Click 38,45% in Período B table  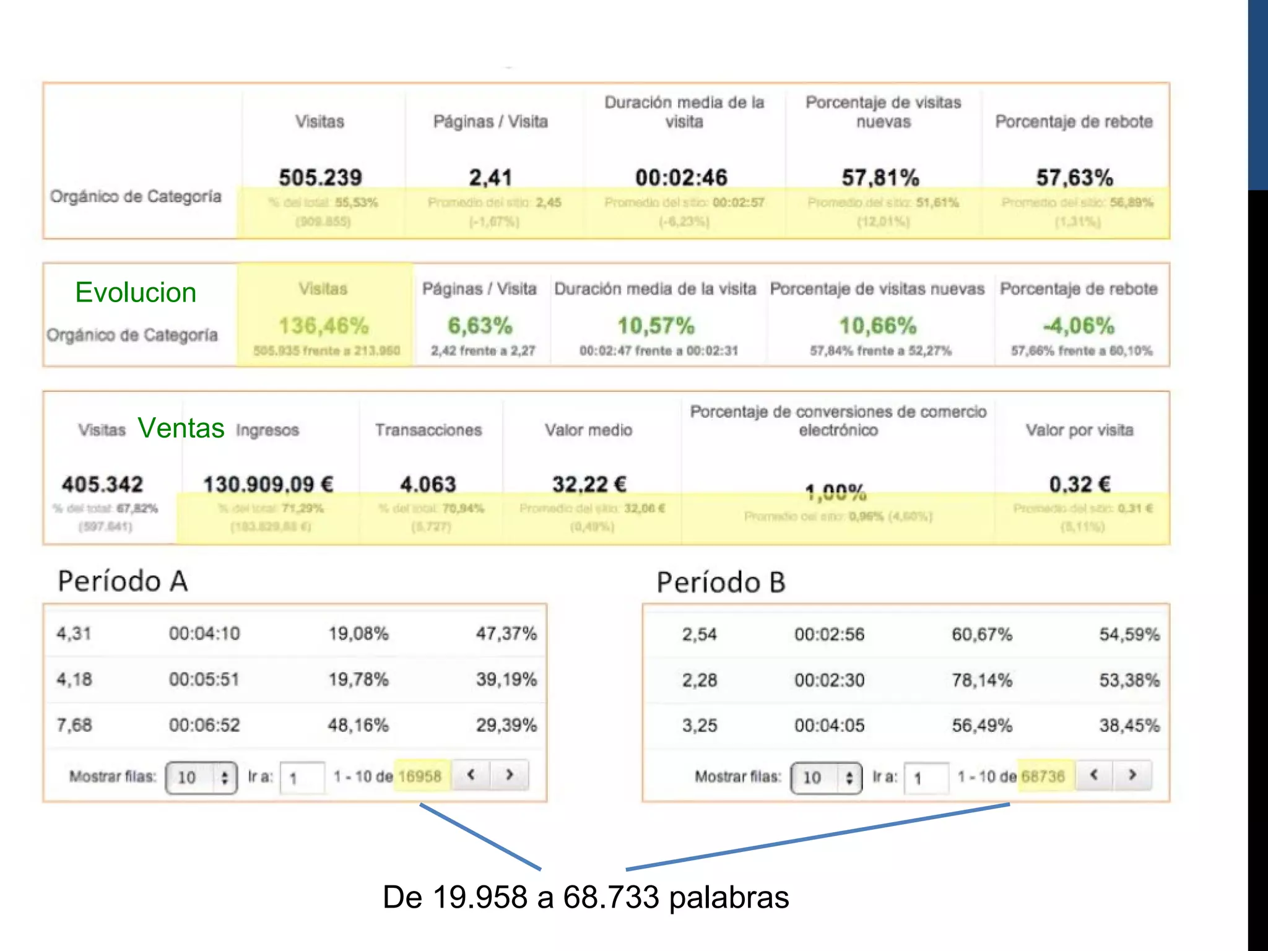[1130, 725]
